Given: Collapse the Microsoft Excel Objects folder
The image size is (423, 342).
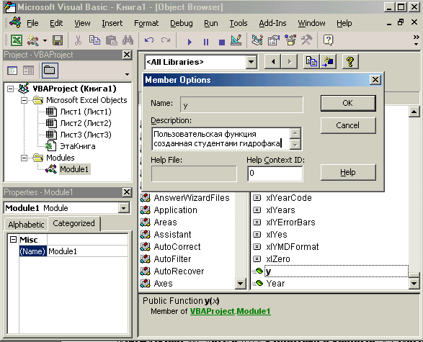Looking at the screenshot, I should point(24,100).
